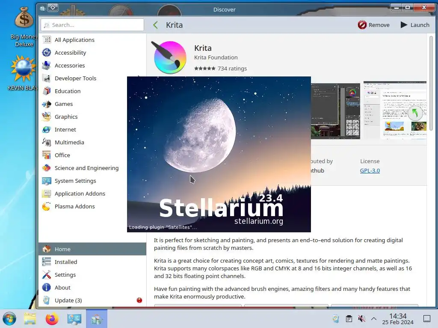Viewport: 438px width, 328px height.
Task: Open Plasma Addons category
Action: point(92,207)
